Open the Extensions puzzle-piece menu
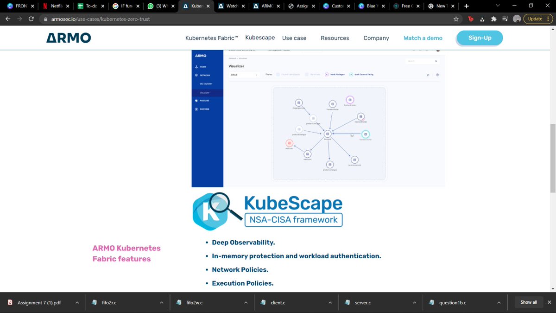Screen dimensions: 556x313 (x=493, y=19)
